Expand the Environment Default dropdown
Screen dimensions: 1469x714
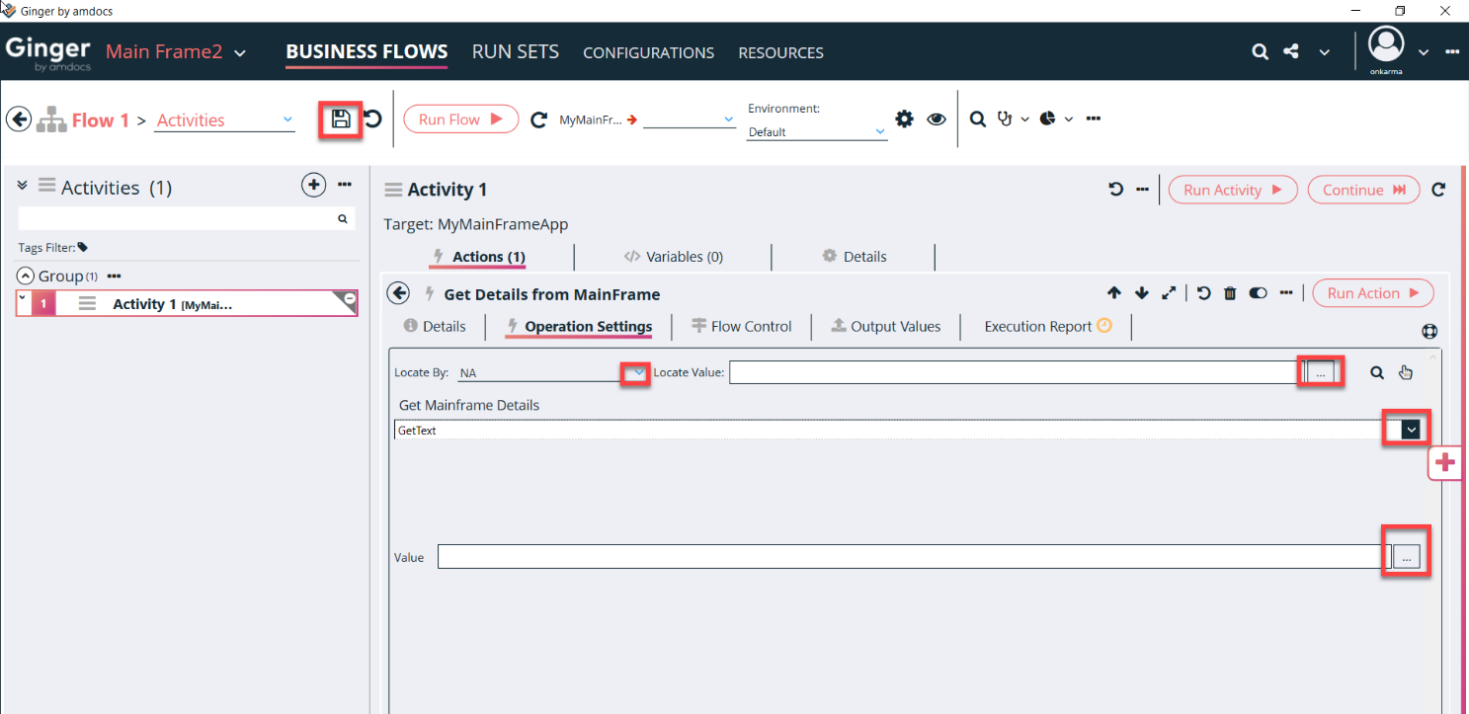pyautogui.click(x=879, y=131)
